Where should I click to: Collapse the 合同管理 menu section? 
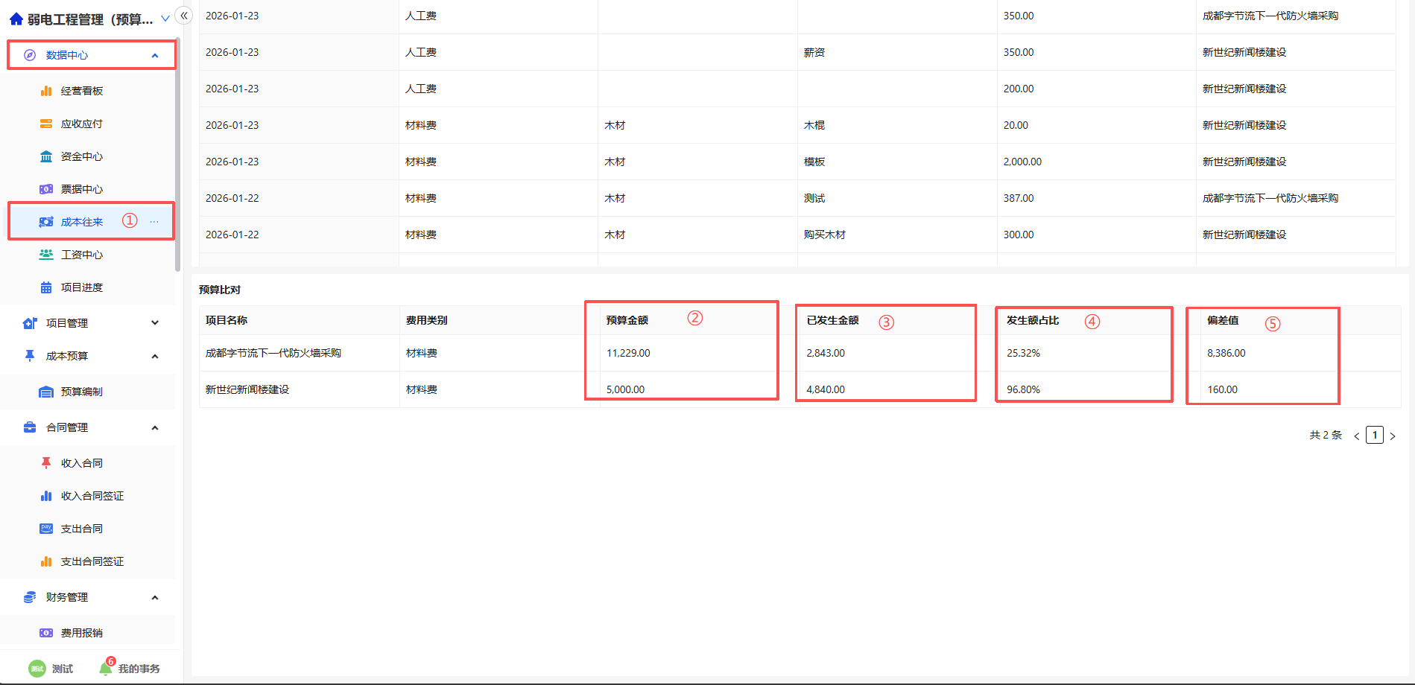point(155,427)
